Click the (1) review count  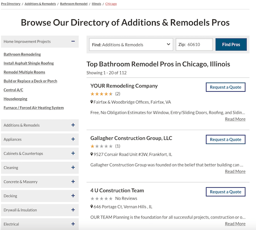click(x=118, y=146)
